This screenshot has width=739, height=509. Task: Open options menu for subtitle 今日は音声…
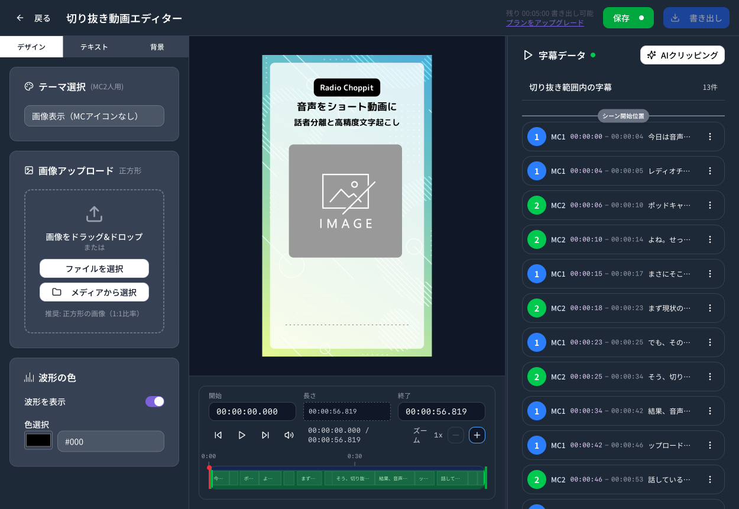click(x=710, y=137)
